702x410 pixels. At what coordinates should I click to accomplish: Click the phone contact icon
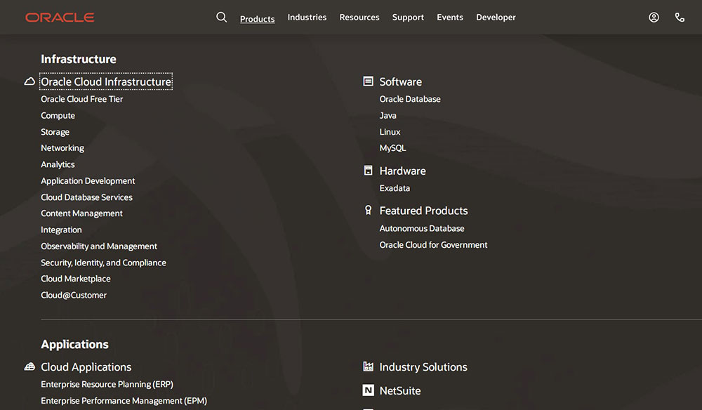pyautogui.click(x=680, y=18)
